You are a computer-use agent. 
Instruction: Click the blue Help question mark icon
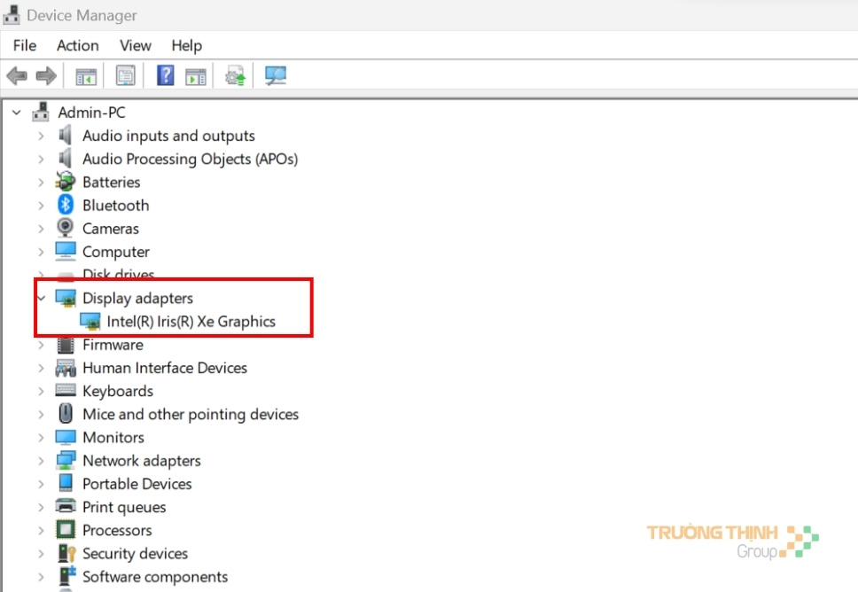tap(165, 76)
